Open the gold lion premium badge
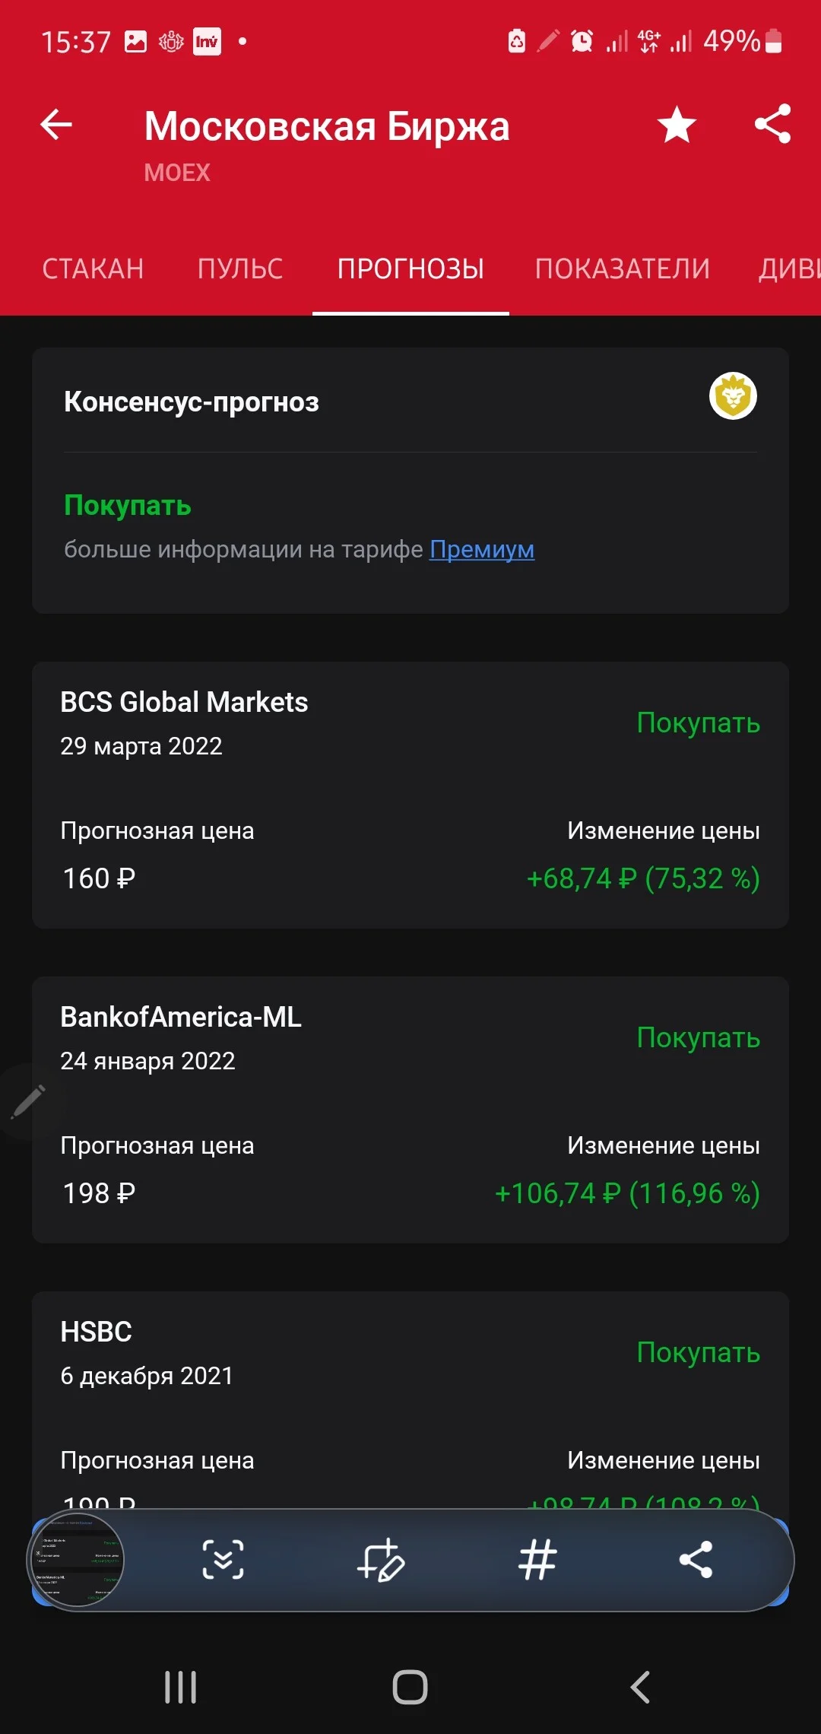 733,396
